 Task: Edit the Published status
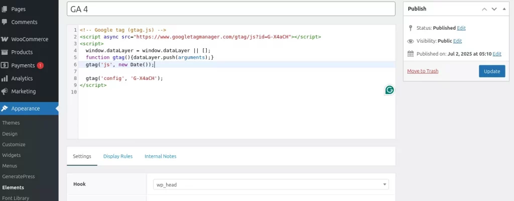pyautogui.click(x=461, y=28)
